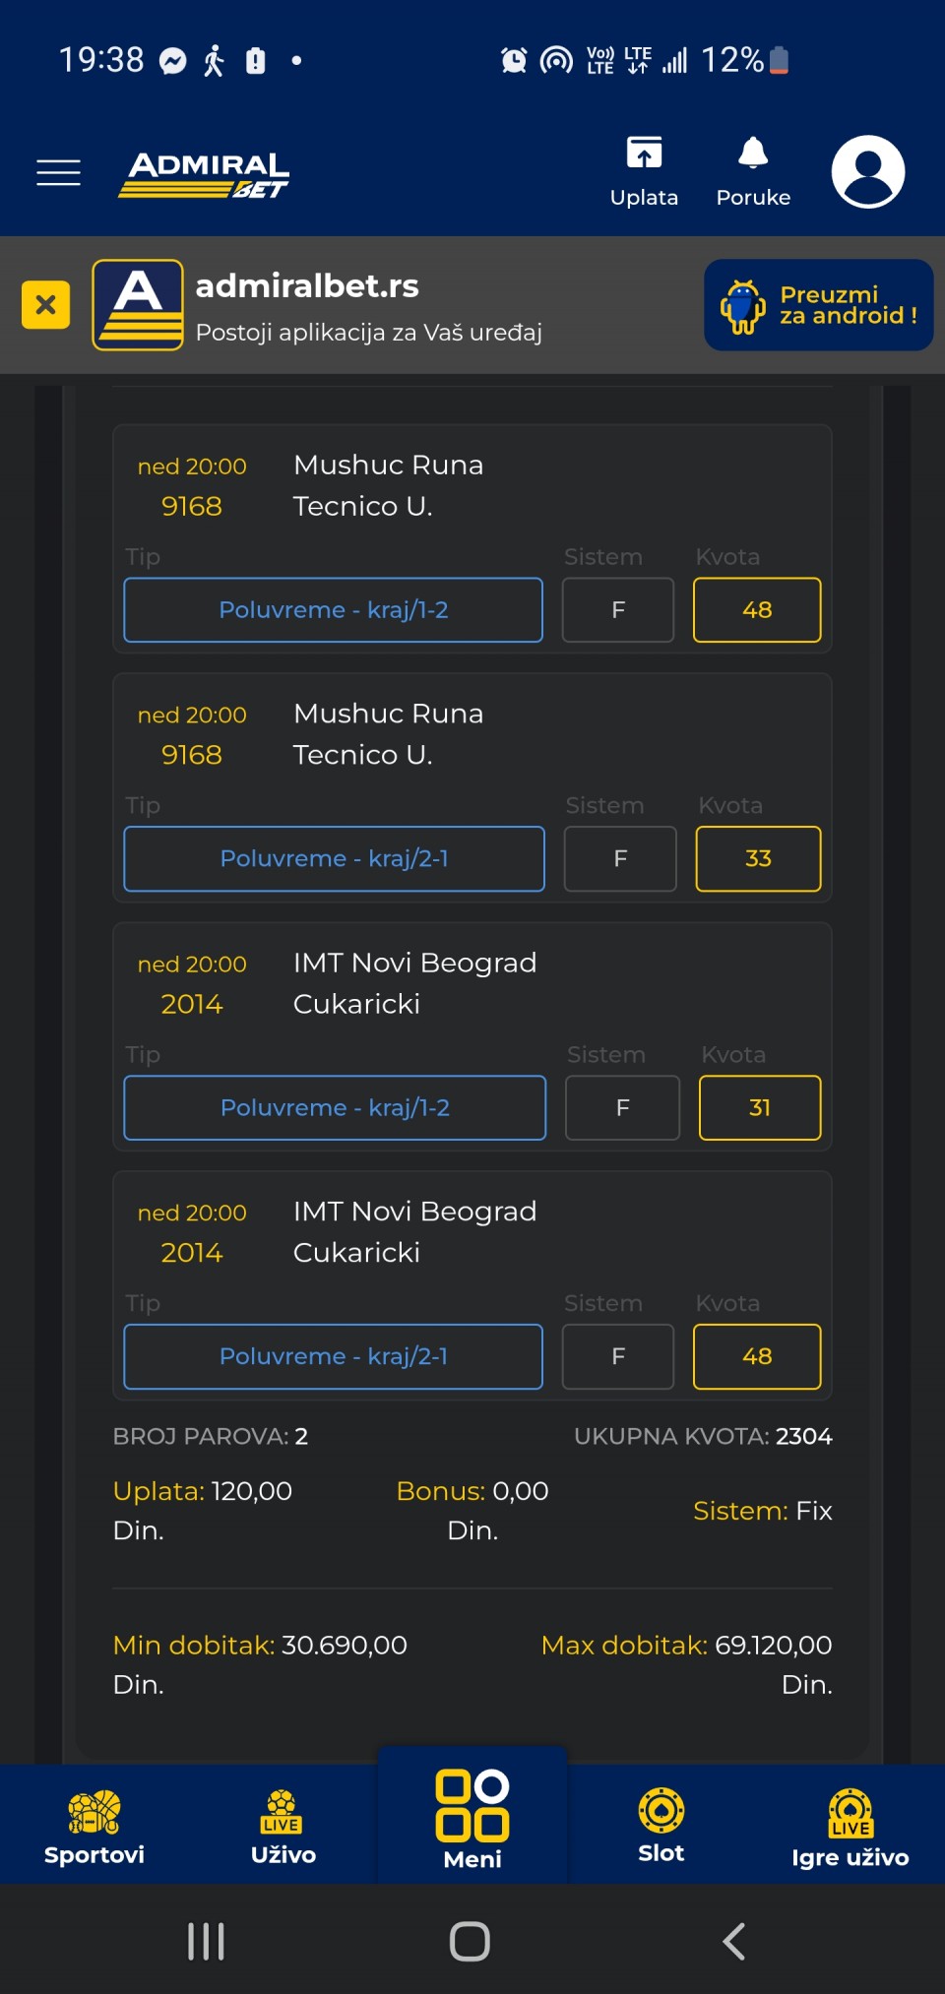Tap Sistem F box of first Mushuc Runa pair
945x1994 pixels.
coord(618,610)
